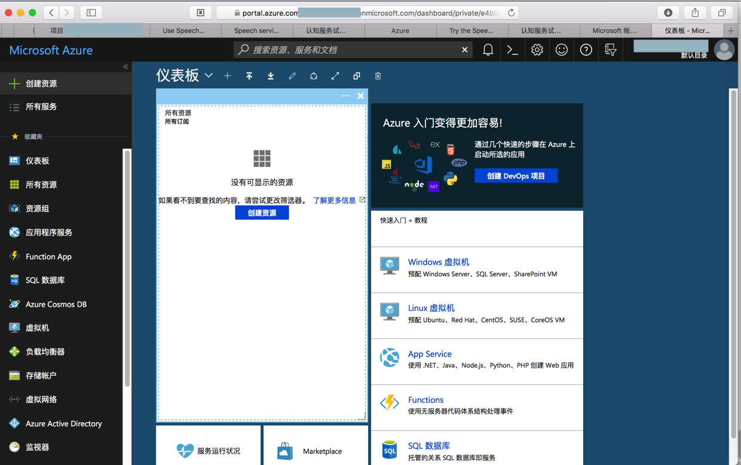Open Azure notifications bell

pos(488,50)
